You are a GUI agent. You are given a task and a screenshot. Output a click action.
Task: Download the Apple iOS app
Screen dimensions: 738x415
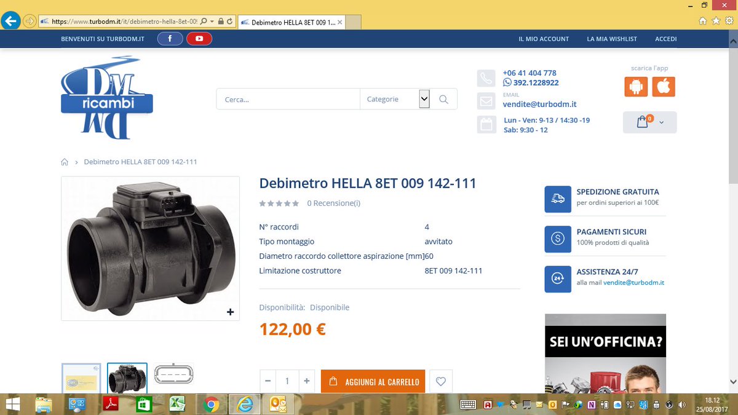click(x=664, y=87)
